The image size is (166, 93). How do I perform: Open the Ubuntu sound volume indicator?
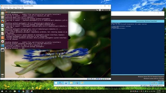click(102, 10)
